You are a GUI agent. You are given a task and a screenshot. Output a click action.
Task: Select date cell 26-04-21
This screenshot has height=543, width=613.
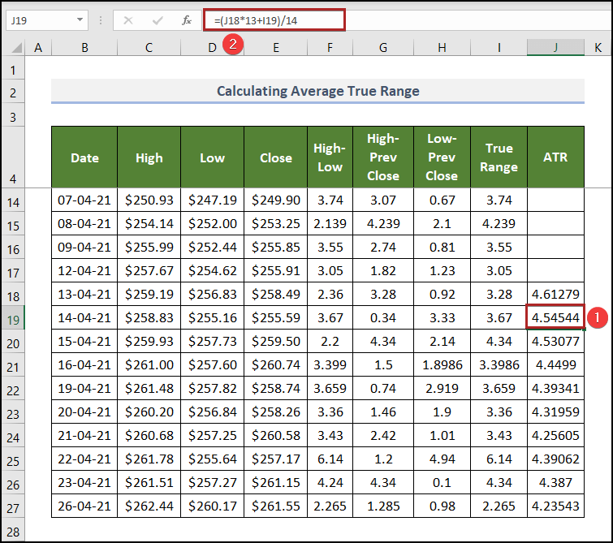point(84,506)
